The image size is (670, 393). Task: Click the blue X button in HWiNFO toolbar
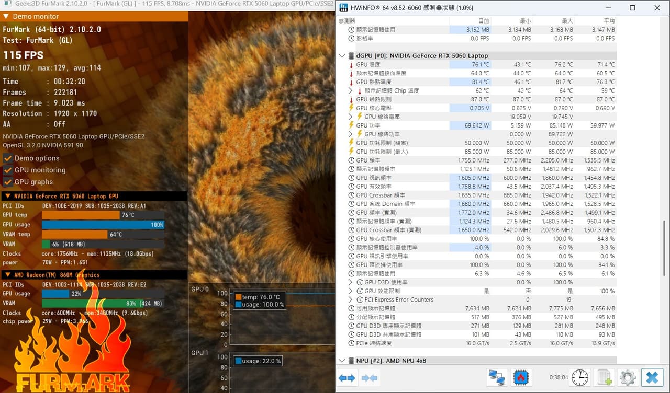coord(652,377)
